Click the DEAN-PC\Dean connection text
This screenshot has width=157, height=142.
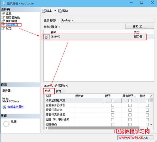coord(10,101)
